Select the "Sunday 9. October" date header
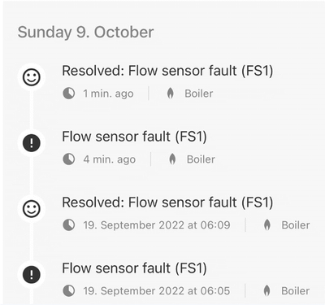The image size is (325, 305). [x=86, y=33]
